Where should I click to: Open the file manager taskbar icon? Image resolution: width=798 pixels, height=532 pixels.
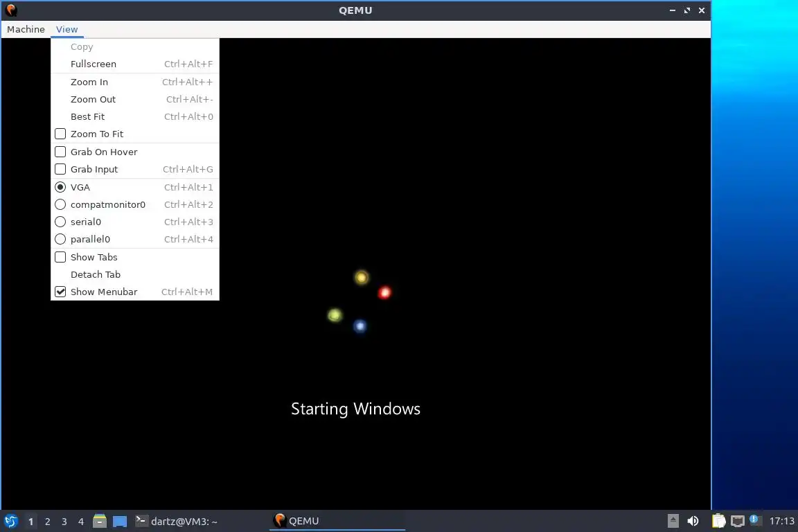tap(100, 522)
